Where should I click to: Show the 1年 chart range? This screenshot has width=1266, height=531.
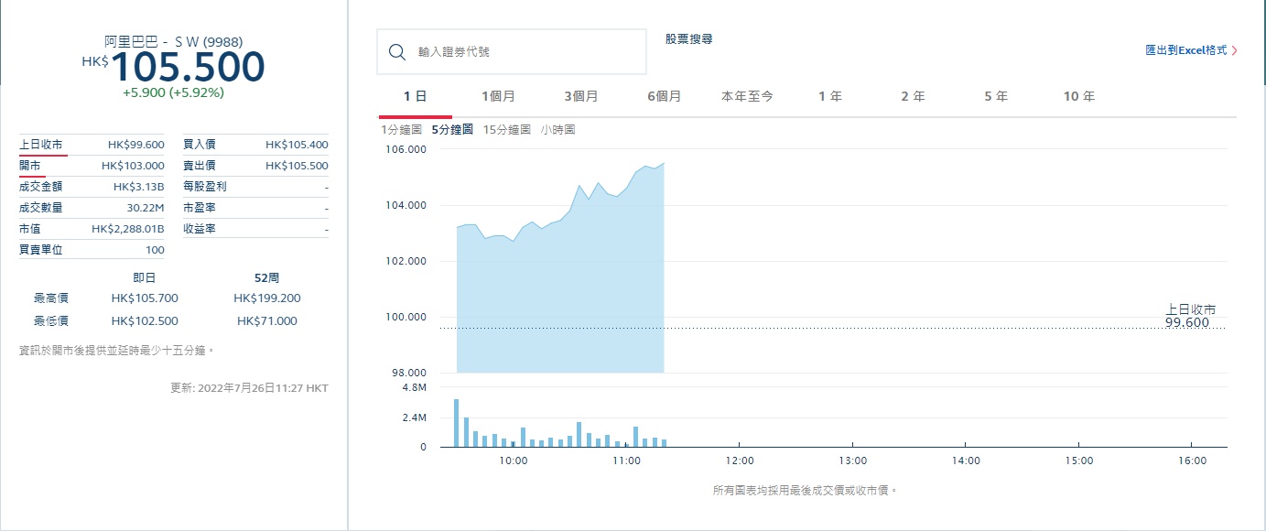pyautogui.click(x=829, y=96)
